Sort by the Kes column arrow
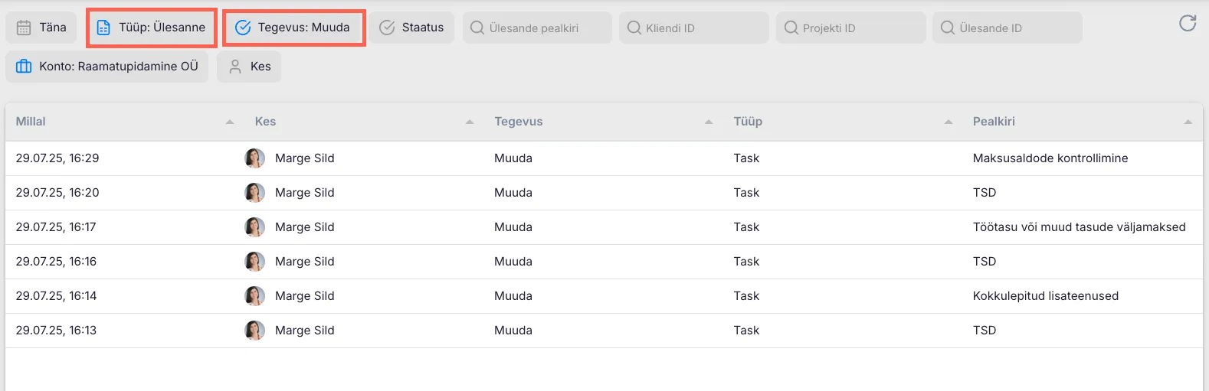The width and height of the screenshot is (1209, 391). [x=470, y=122]
